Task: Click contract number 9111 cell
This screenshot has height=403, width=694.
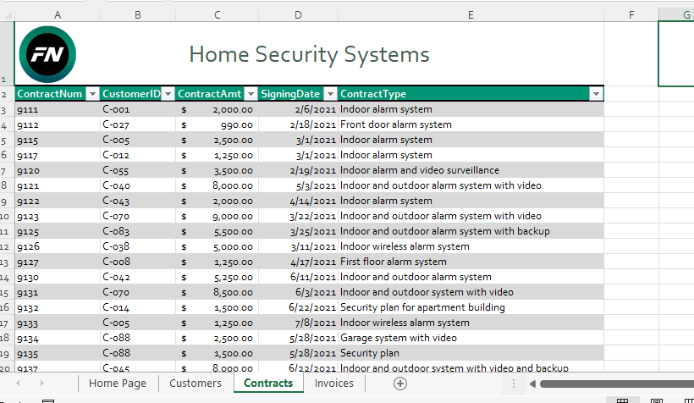Action: click(58, 109)
